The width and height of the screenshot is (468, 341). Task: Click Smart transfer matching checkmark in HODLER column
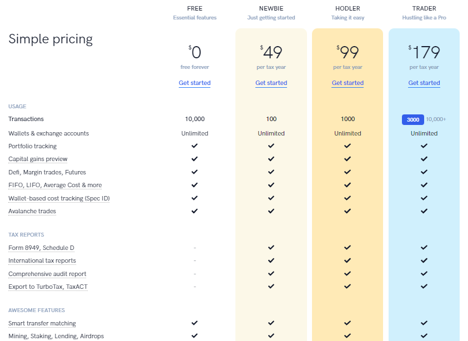click(348, 323)
